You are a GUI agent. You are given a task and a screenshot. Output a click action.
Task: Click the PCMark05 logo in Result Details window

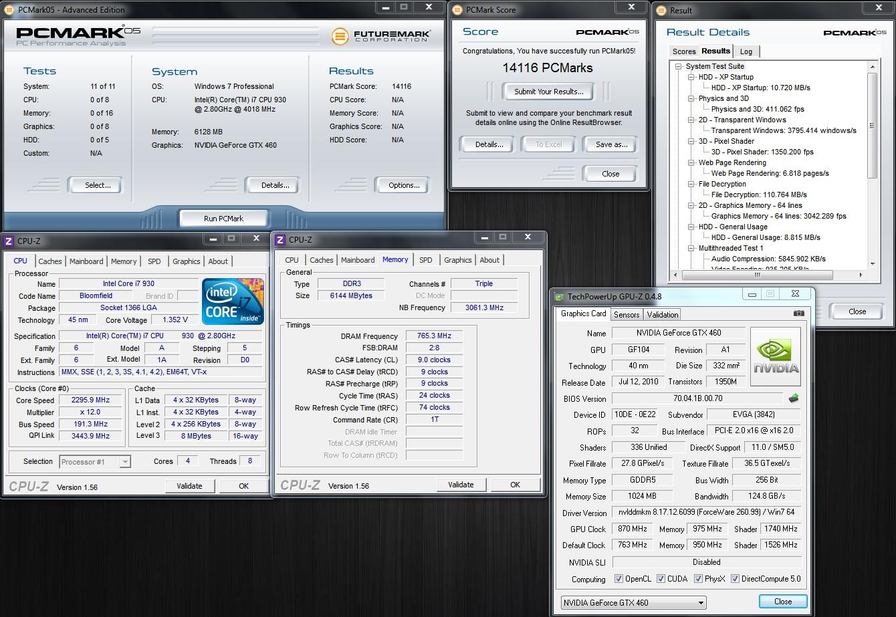[855, 32]
